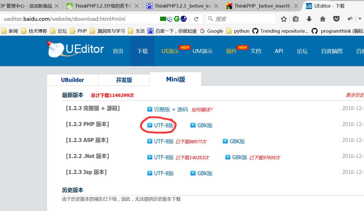Open the downloads arrow icon
364x211 pixels.
(309, 19)
